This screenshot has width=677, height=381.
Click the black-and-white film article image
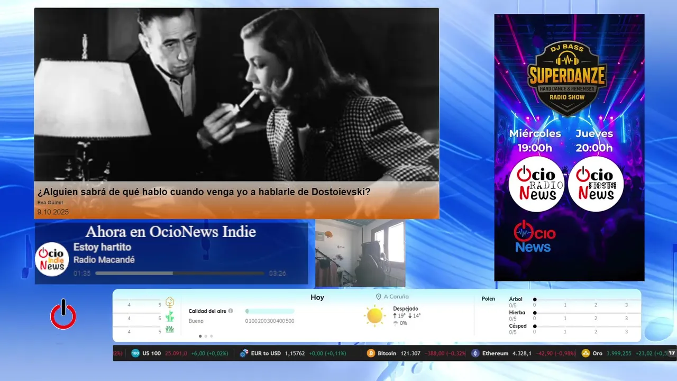click(236, 95)
